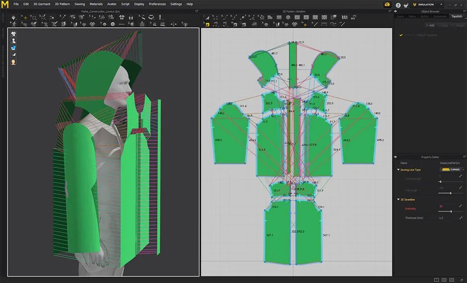The image size is (467, 283).
Task: Select the left sleeve pattern piece labeled 498.2
Action: 230,134
